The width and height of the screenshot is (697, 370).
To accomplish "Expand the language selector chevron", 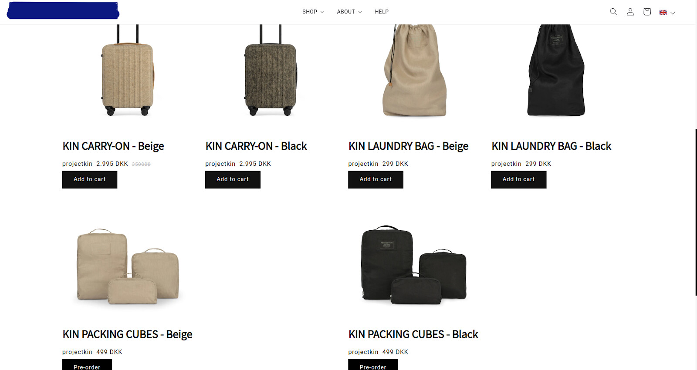I will [673, 13].
